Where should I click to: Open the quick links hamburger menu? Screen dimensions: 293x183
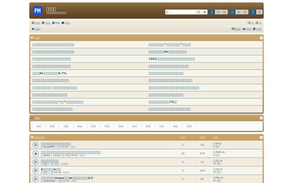tap(36, 23)
